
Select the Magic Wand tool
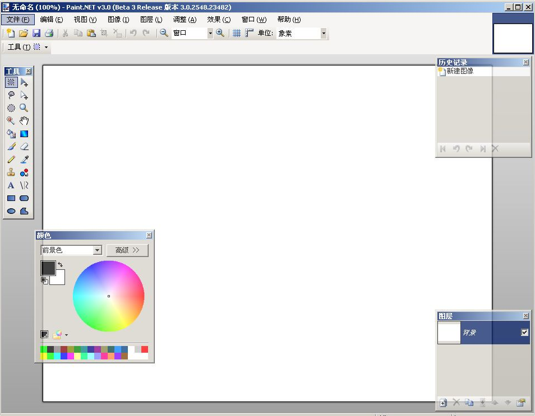tap(11, 120)
